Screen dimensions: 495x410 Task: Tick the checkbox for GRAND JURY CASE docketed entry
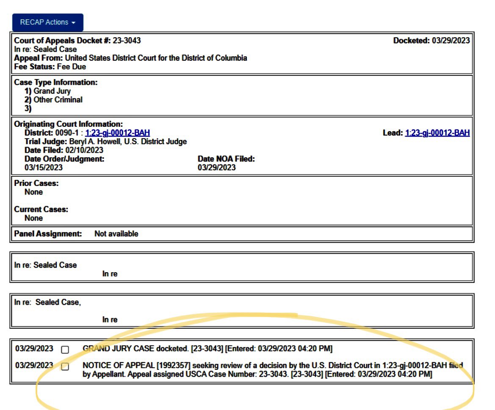[x=65, y=350]
